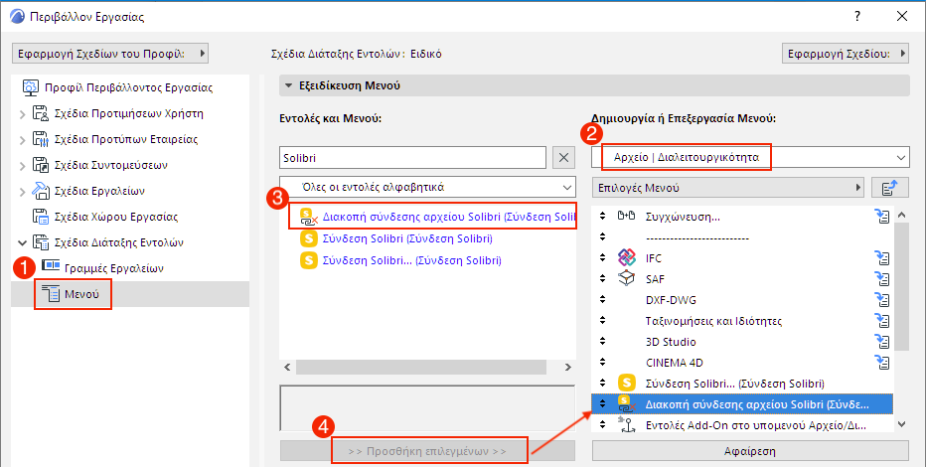Click the Συγχώνευση item icon
The width and height of the screenshot is (926, 467).
(626, 217)
